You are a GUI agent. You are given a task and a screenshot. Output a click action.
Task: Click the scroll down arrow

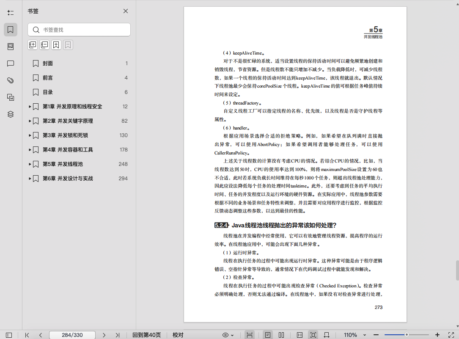[x=457, y=326]
